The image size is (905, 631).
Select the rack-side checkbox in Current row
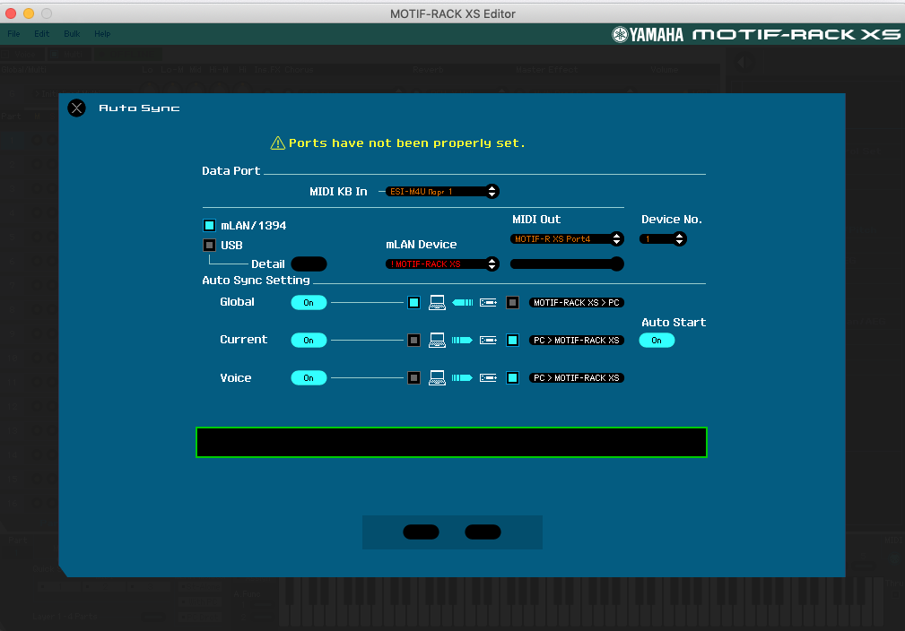pos(512,341)
